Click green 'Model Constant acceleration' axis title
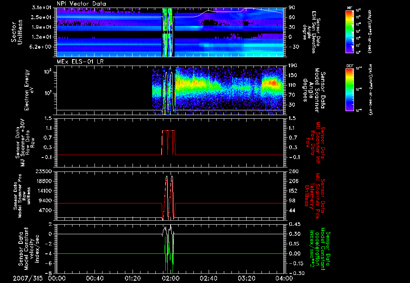Image resolution: width=410 pixels, height=283 pixels. coord(319,249)
